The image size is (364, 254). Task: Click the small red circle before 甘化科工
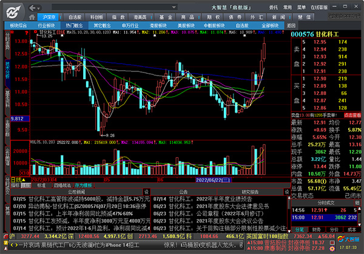coord(35,32)
